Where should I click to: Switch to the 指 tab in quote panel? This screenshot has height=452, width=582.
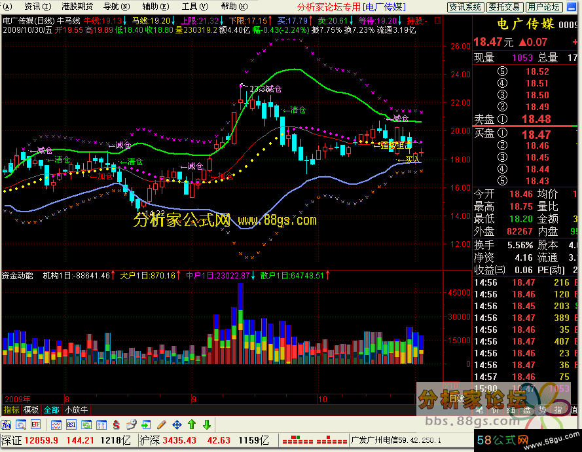(x=558, y=410)
